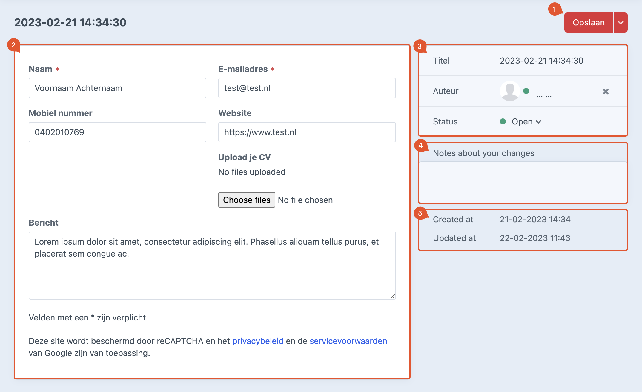Viewport: 642px width, 392px height.
Task: Open the dropdown arrow next to Opslaan
Action: [621, 23]
